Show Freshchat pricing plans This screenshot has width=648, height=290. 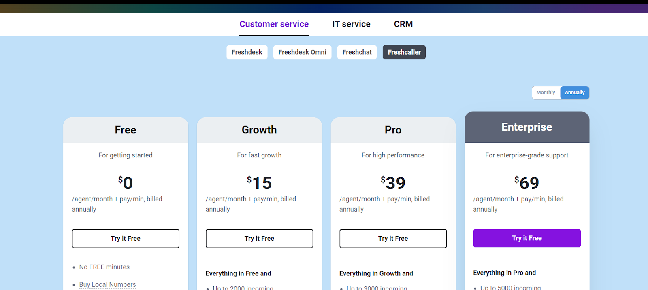click(357, 52)
